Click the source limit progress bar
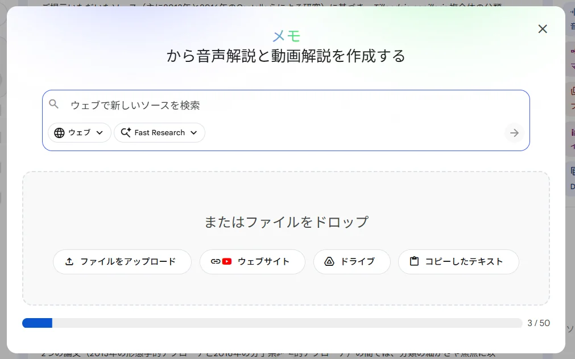The image size is (575, 359). pyautogui.click(x=272, y=323)
